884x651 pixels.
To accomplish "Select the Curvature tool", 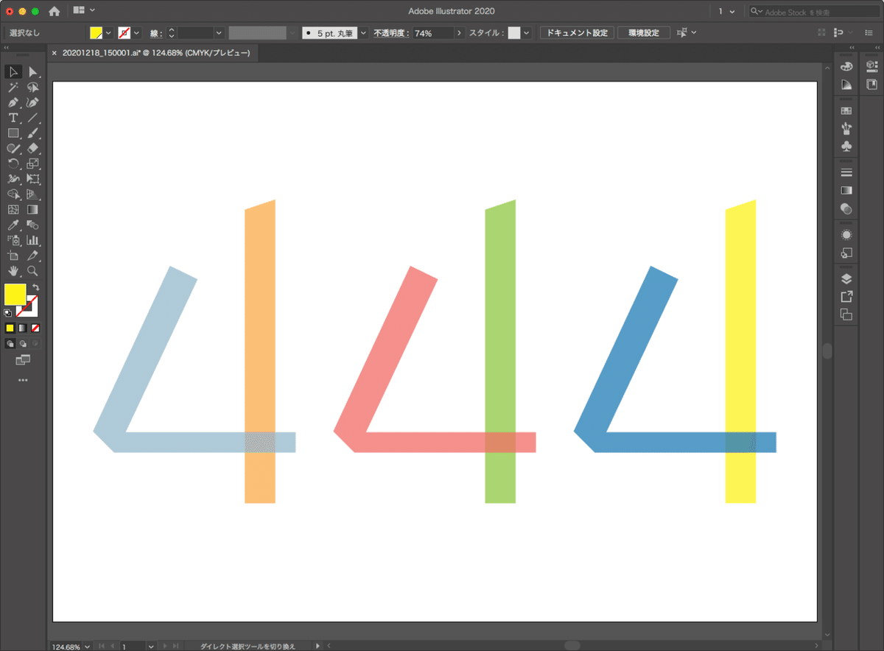I will 33,102.
